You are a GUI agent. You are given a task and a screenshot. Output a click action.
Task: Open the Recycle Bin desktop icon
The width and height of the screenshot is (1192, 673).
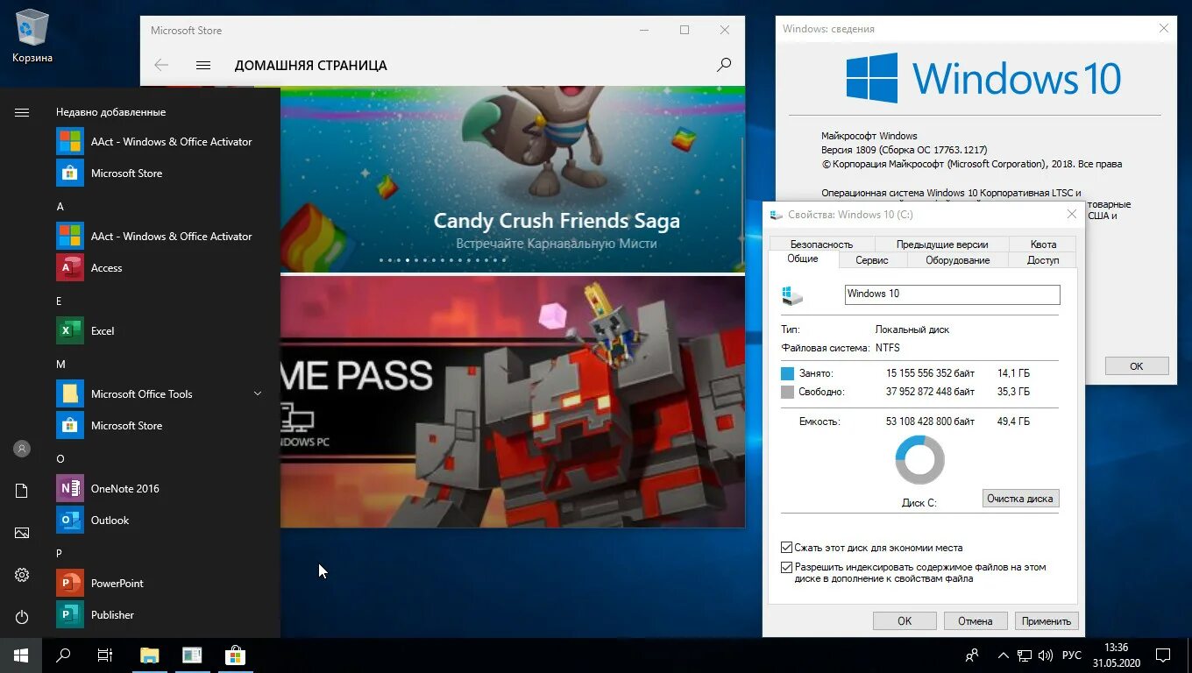pos(32,36)
